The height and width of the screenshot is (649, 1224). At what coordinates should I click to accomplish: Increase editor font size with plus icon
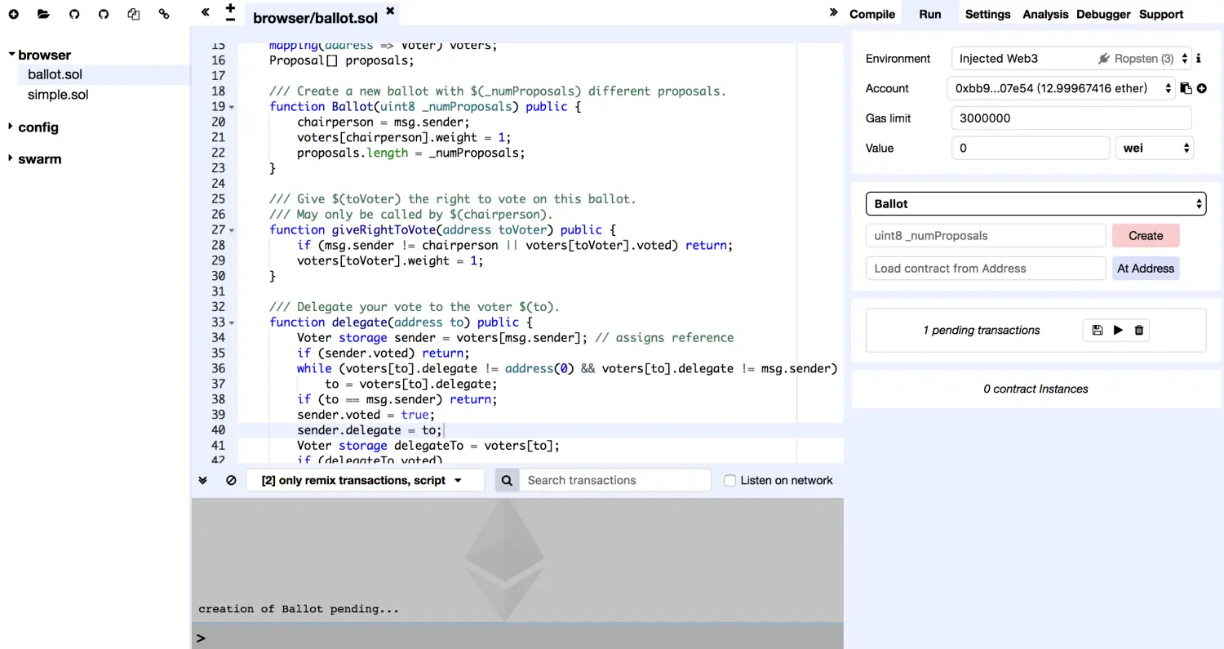pyautogui.click(x=231, y=7)
